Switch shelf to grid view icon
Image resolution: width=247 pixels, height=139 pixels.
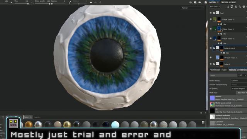tap(203, 122)
